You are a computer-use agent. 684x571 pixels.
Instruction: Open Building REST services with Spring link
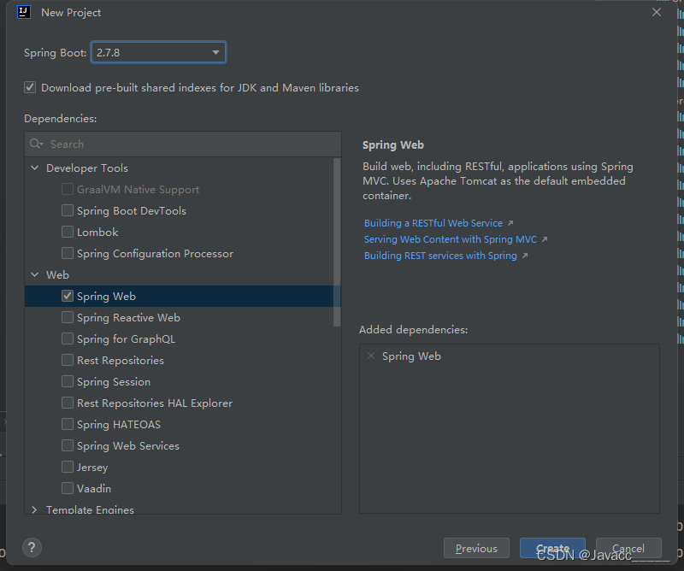click(x=440, y=256)
